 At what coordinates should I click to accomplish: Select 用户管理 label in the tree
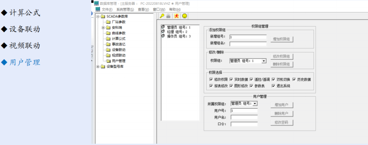(119, 61)
